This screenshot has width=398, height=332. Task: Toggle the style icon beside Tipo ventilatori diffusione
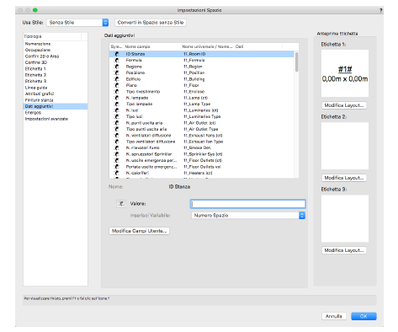tap(117, 142)
